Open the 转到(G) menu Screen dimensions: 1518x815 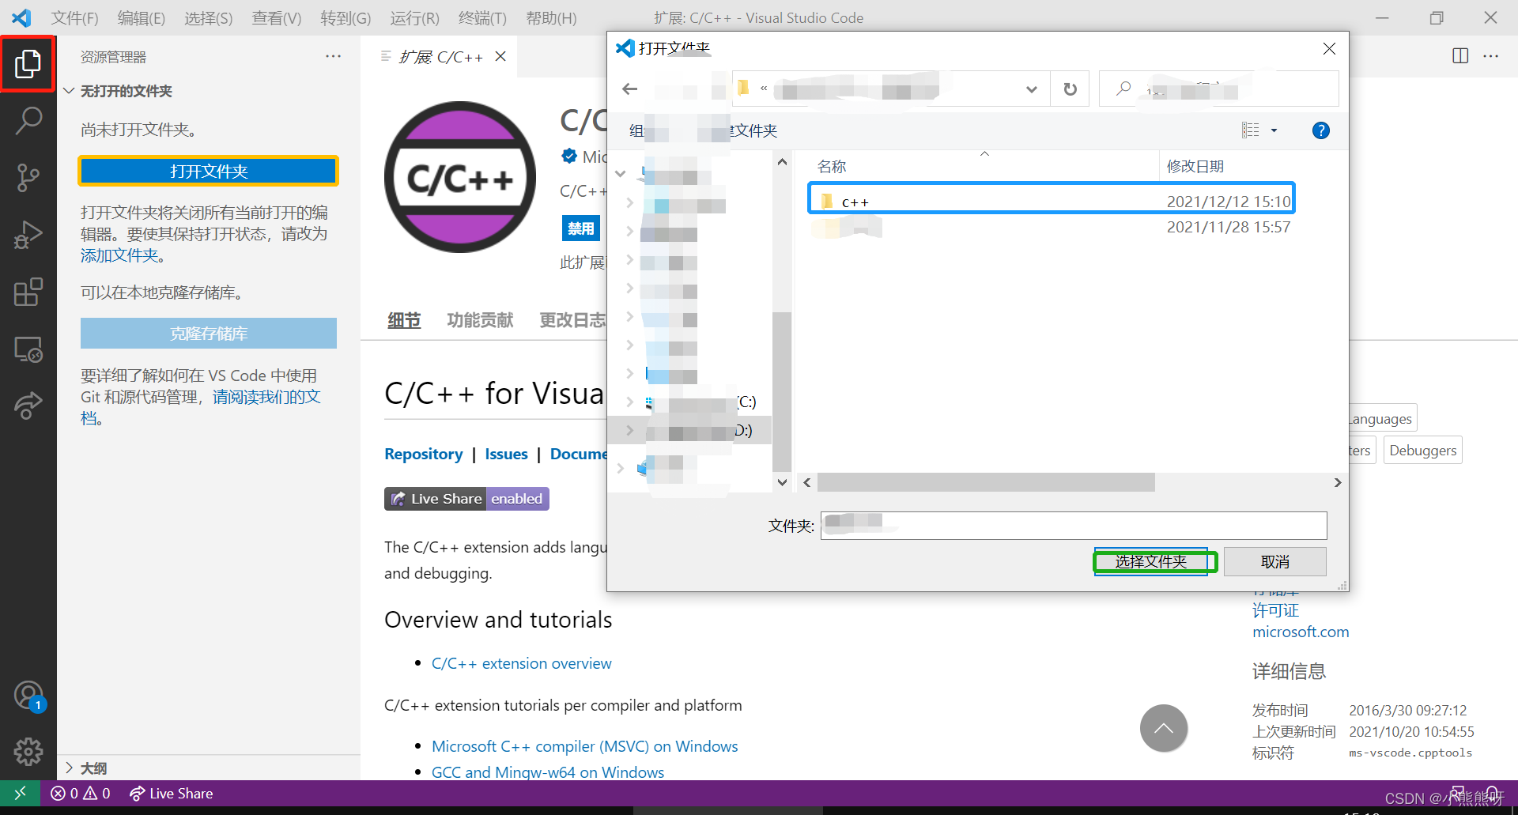[346, 17]
